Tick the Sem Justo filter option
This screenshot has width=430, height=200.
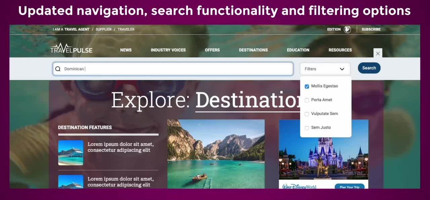coord(307,128)
